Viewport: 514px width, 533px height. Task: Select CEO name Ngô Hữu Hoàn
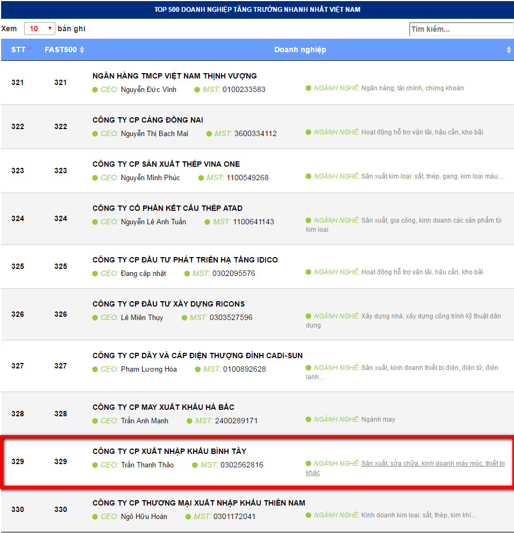[144, 517]
